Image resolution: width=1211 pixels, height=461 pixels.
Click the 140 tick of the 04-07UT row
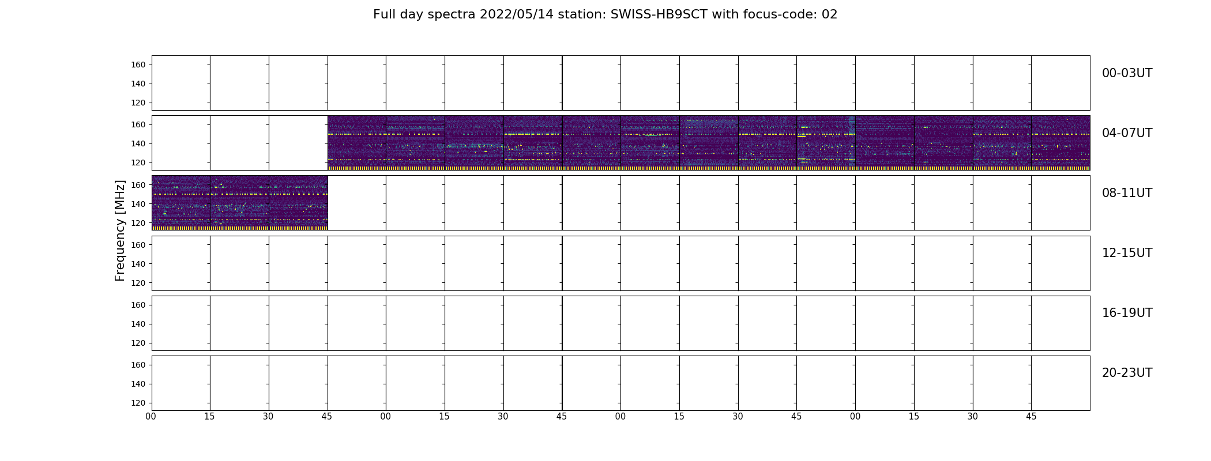click(x=138, y=143)
